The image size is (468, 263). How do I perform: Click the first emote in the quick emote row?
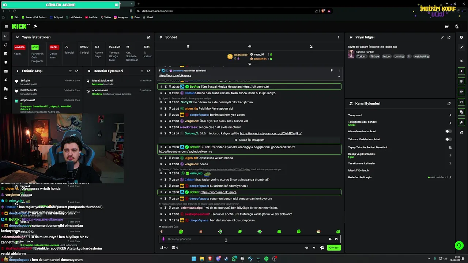pyautogui.click(x=162, y=232)
